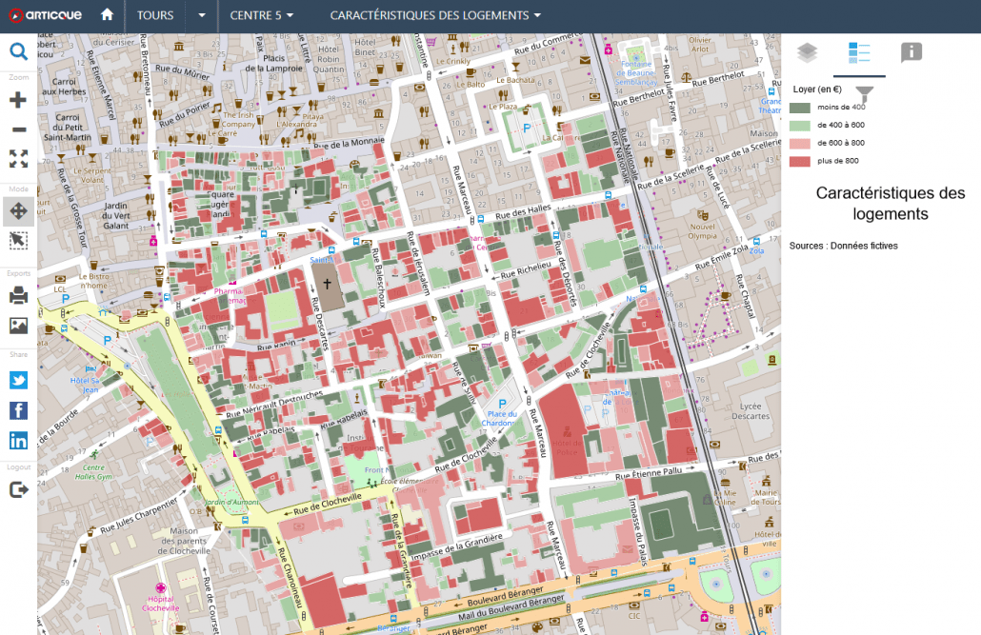Click the 'Caractéristiques des logements' panel title

(x=891, y=204)
